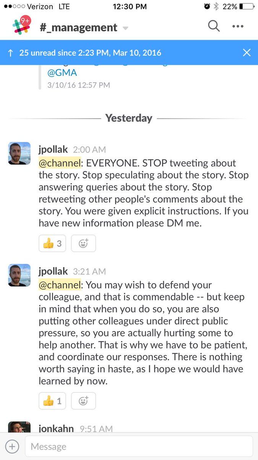Viewport: 258px width, 460px height.
Task: Open the #_management channel title
Action: 78,27
